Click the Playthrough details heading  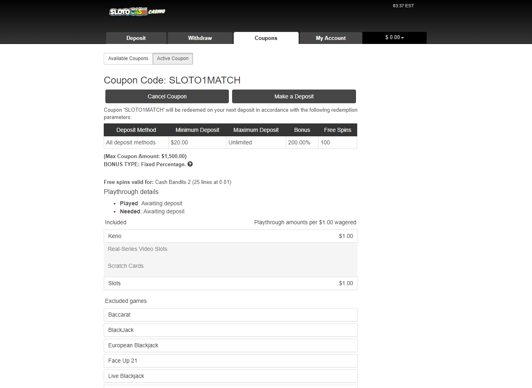131,192
